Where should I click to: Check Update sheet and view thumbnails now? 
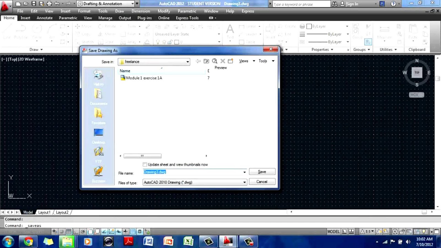tap(145, 165)
